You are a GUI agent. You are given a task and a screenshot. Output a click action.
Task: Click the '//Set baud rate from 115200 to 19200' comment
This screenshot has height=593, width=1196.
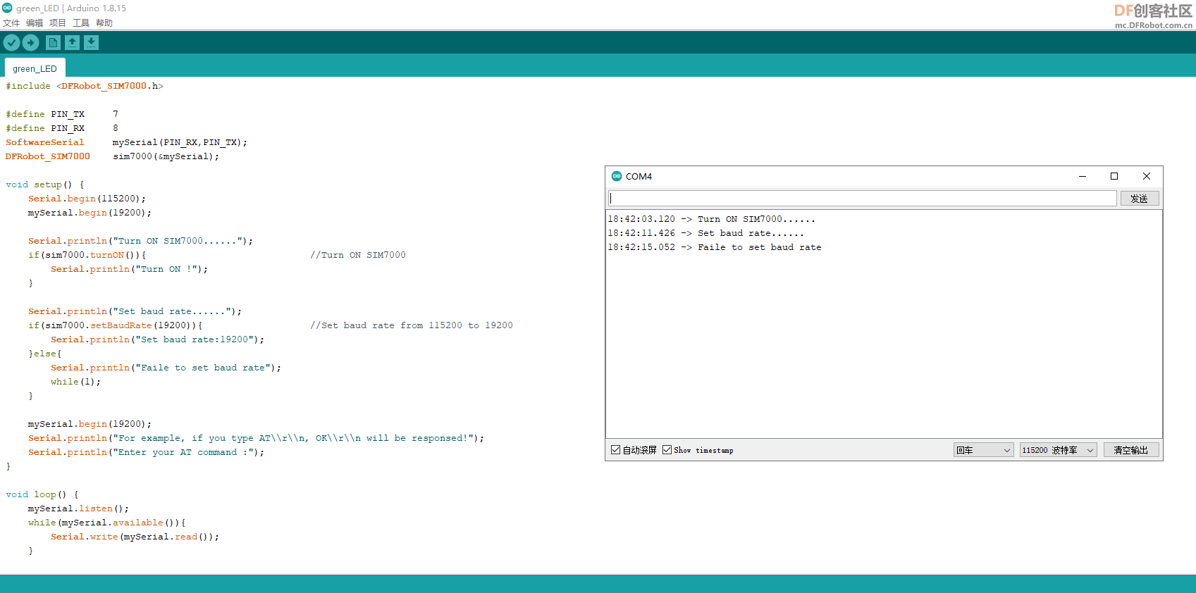point(412,325)
